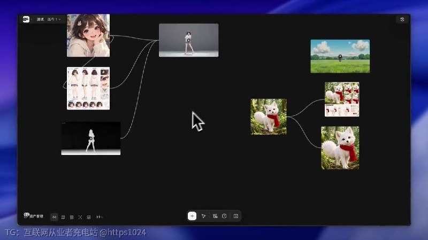428x240 pixels.
Task: Toggle the link connections view icon
Action: (55, 217)
